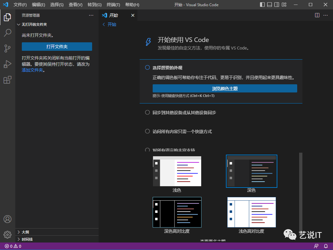The height and width of the screenshot is (250, 333).
Task: Select the 访问所有内容只需一个快捷方式 step
Action: 182,132
